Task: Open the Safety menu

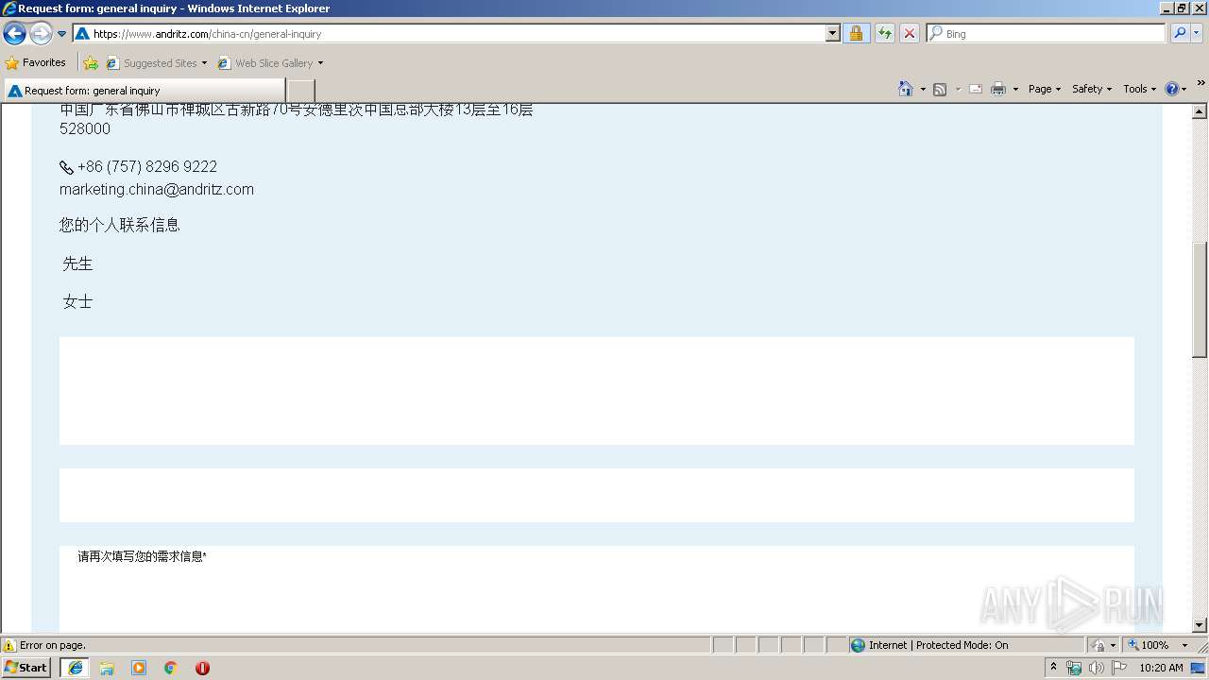Action: click(x=1092, y=89)
